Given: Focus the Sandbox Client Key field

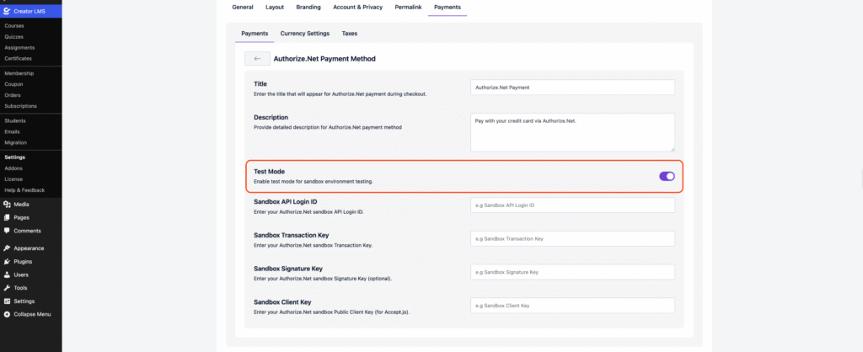Looking at the screenshot, I should pos(572,305).
